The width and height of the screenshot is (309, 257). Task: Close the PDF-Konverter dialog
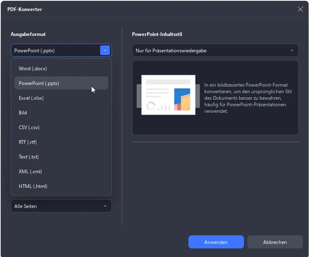(300, 9)
